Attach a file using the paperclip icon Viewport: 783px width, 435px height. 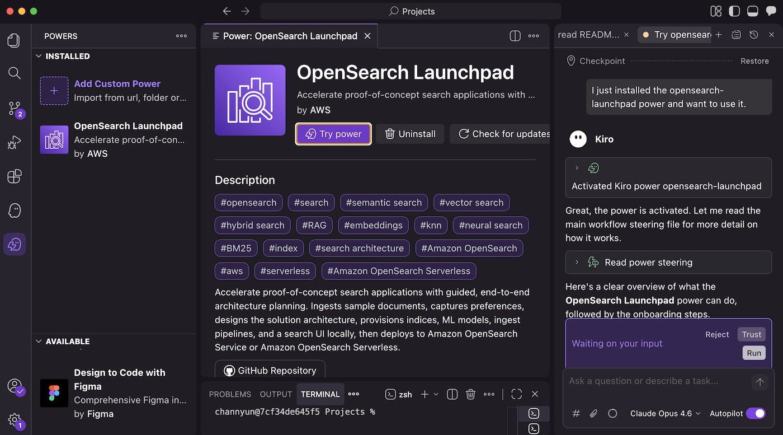(x=594, y=414)
